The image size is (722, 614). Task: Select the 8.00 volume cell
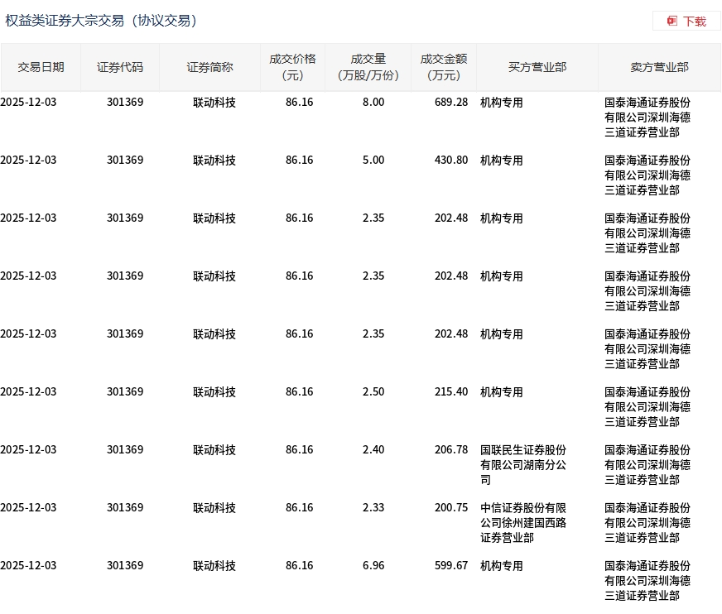pyautogui.click(x=373, y=102)
